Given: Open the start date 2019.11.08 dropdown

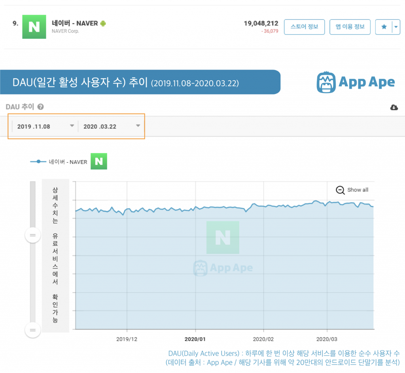Looking at the screenshot, I should click(45, 126).
